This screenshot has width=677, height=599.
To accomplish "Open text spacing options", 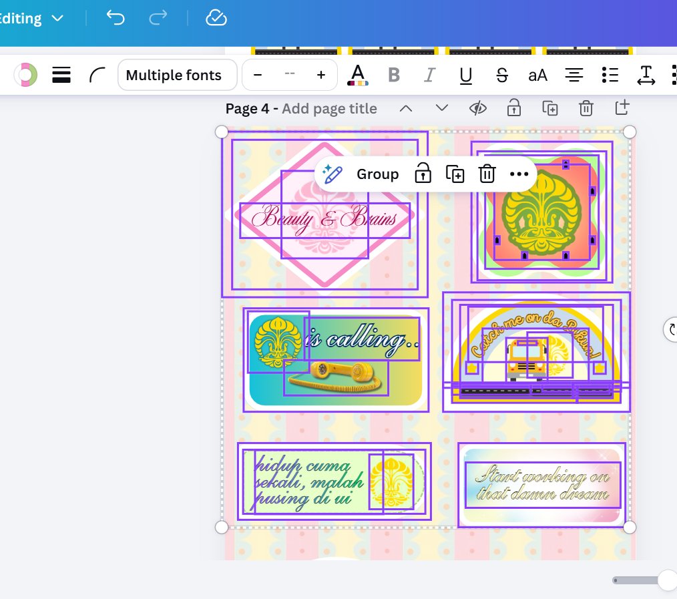I will pyautogui.click(x=646, y=75).
